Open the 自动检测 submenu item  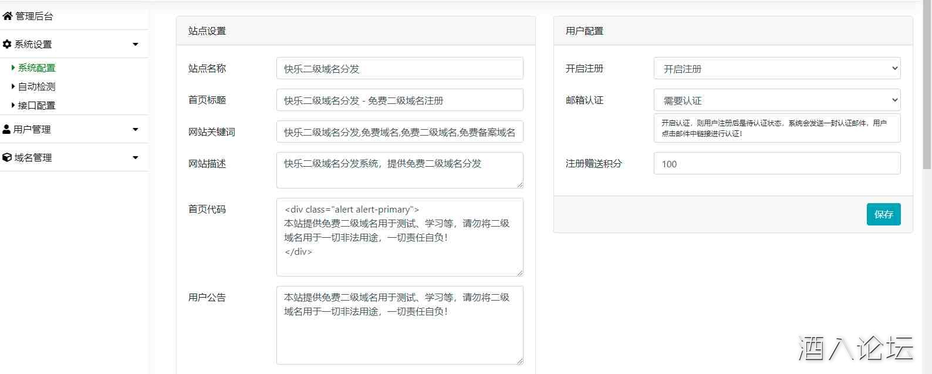coord(36,87)
